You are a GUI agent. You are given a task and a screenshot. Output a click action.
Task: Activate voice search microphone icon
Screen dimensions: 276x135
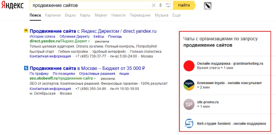click(160, 6)
